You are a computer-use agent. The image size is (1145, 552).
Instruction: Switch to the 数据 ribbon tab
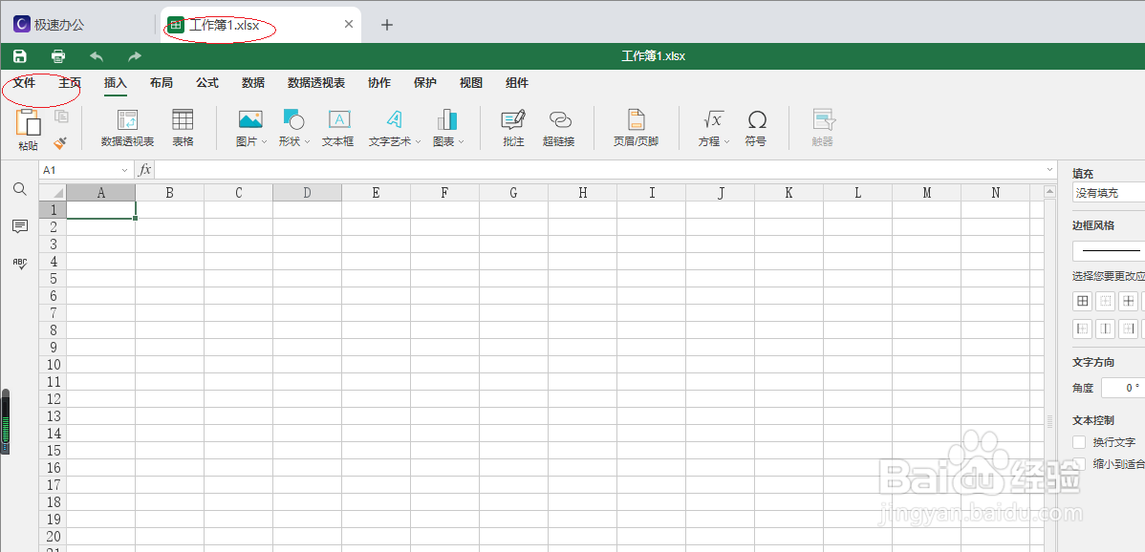click(252, 83)
